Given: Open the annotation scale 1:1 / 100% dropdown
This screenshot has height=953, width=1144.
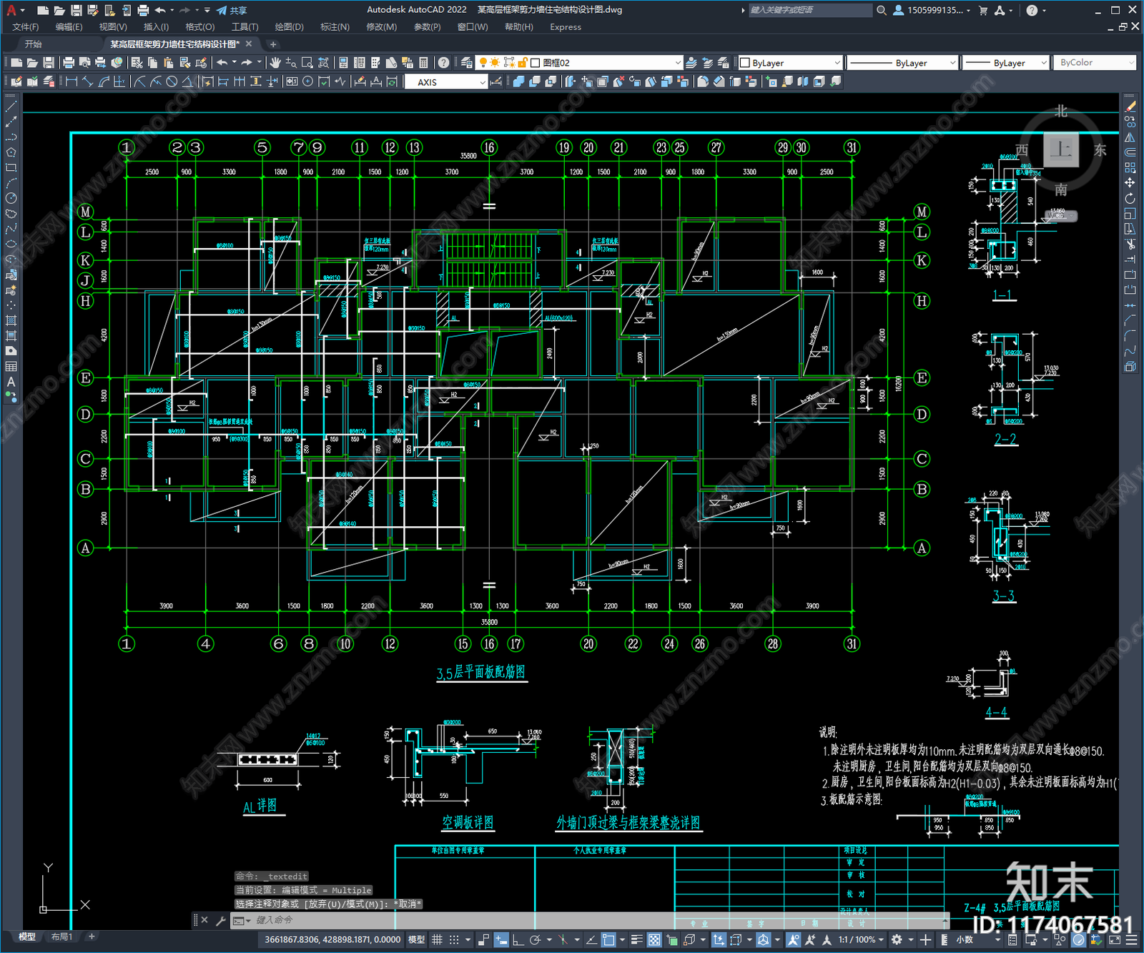Looking at the screenshot, I should click(861, 939).
